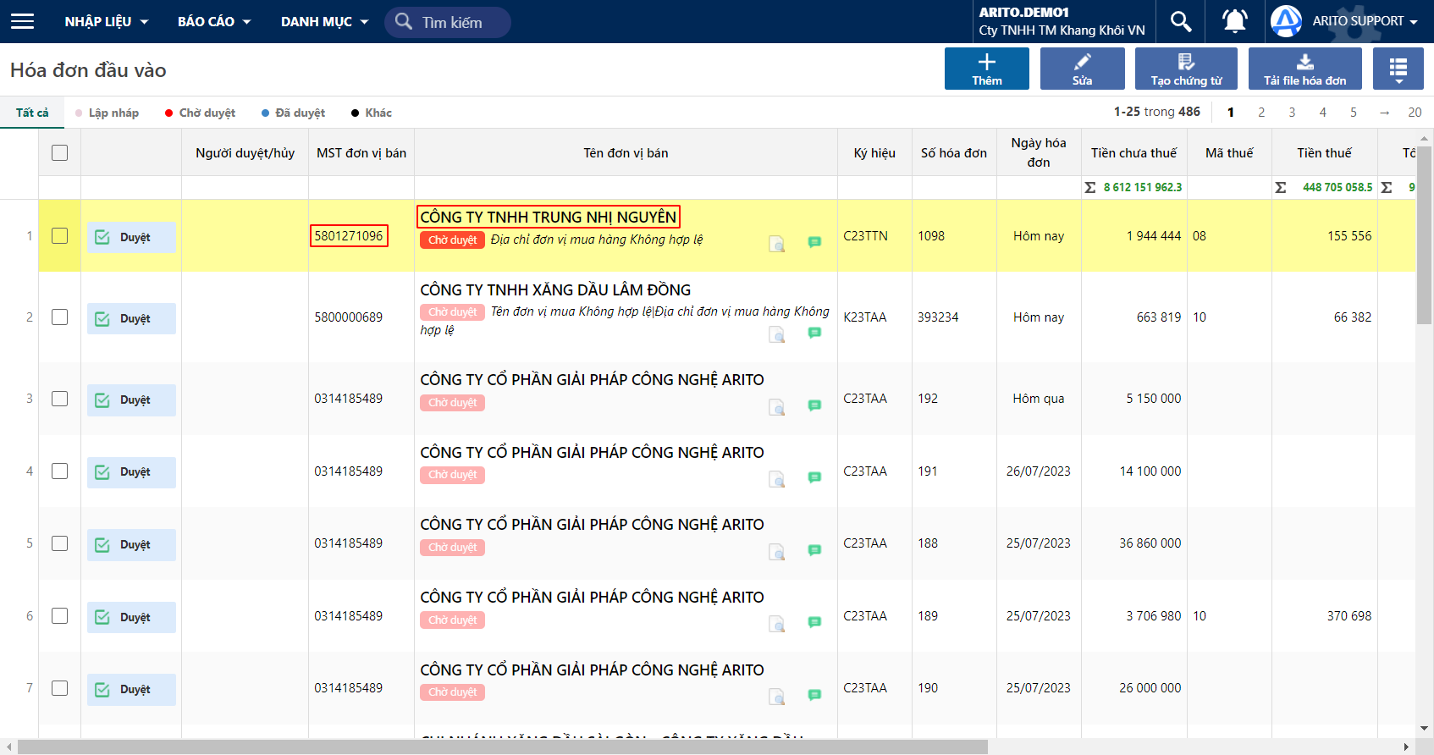Viewport: 1434px width, 755px height.
Task: Expand the BÁO CÁO dropdown menu
Action: click(x=214, y=21)
